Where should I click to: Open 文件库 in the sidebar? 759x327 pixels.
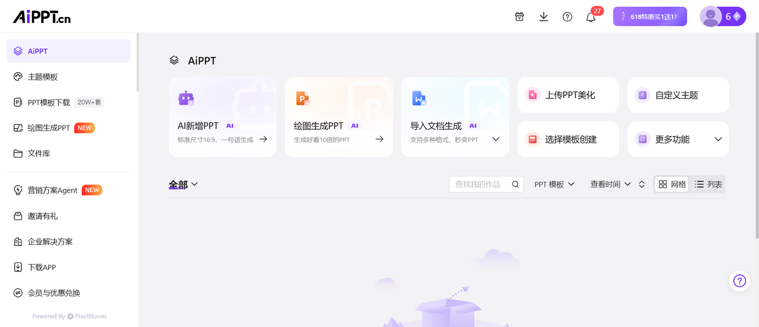tap(69, 153)
